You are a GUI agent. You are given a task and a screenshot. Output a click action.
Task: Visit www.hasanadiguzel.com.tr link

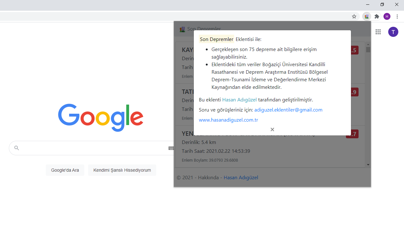pos(229,120)
